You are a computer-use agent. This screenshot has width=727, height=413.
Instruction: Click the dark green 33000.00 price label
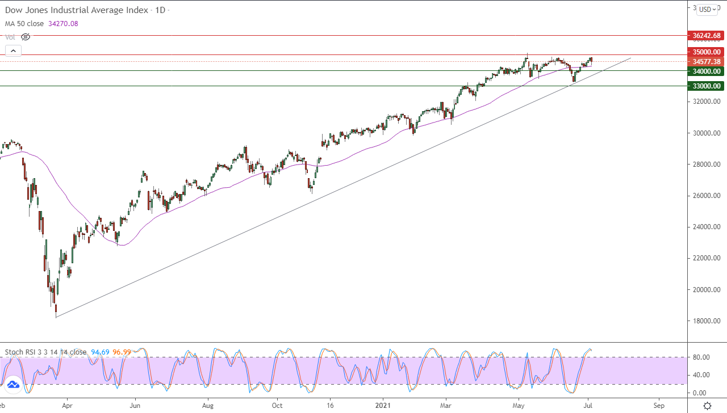click(x=707, y=86)
